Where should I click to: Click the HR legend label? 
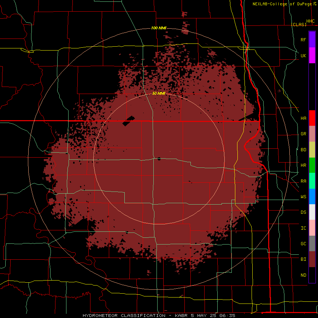click(304, 165)
